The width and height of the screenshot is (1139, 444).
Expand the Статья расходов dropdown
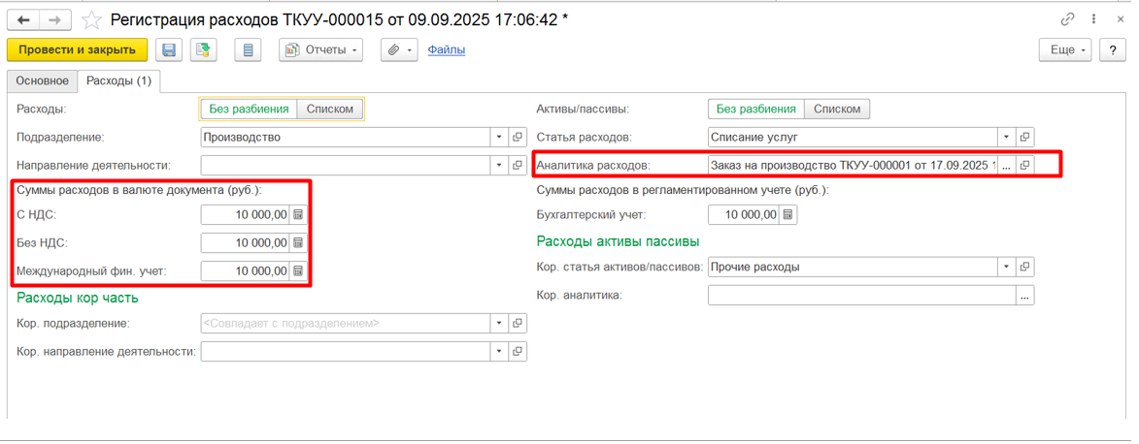tap(1007, 137)
